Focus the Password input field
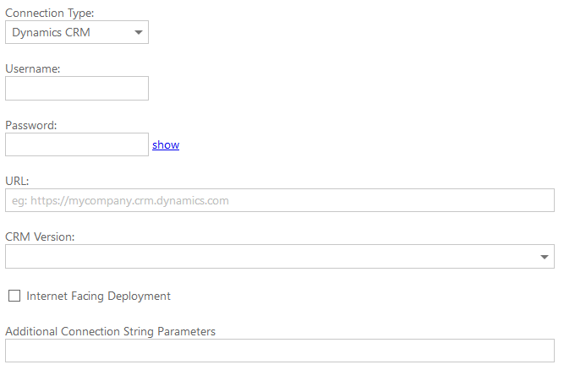The image size is (564, 370). click(x=77, y=144)
